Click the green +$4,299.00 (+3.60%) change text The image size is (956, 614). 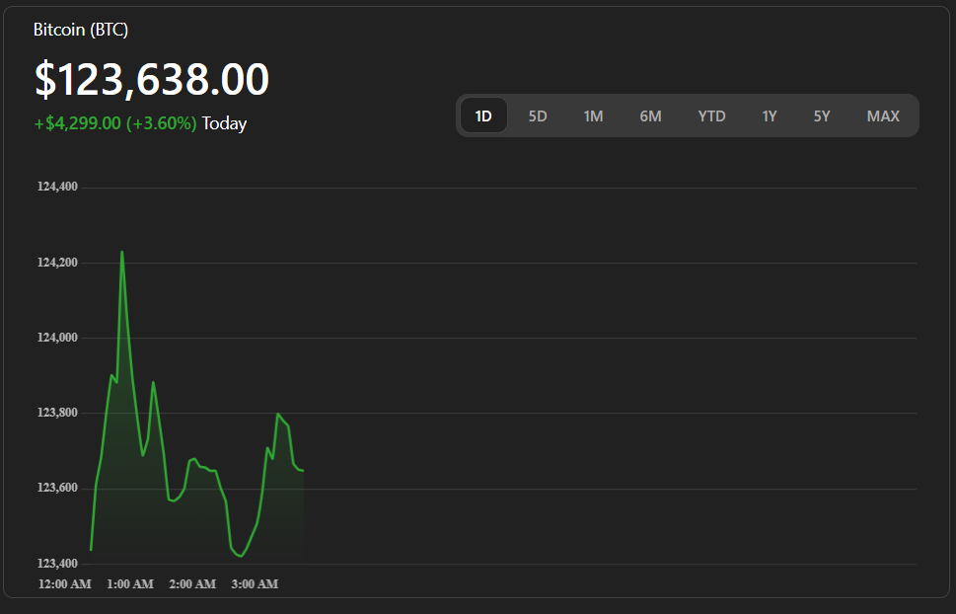coord(115,123)
